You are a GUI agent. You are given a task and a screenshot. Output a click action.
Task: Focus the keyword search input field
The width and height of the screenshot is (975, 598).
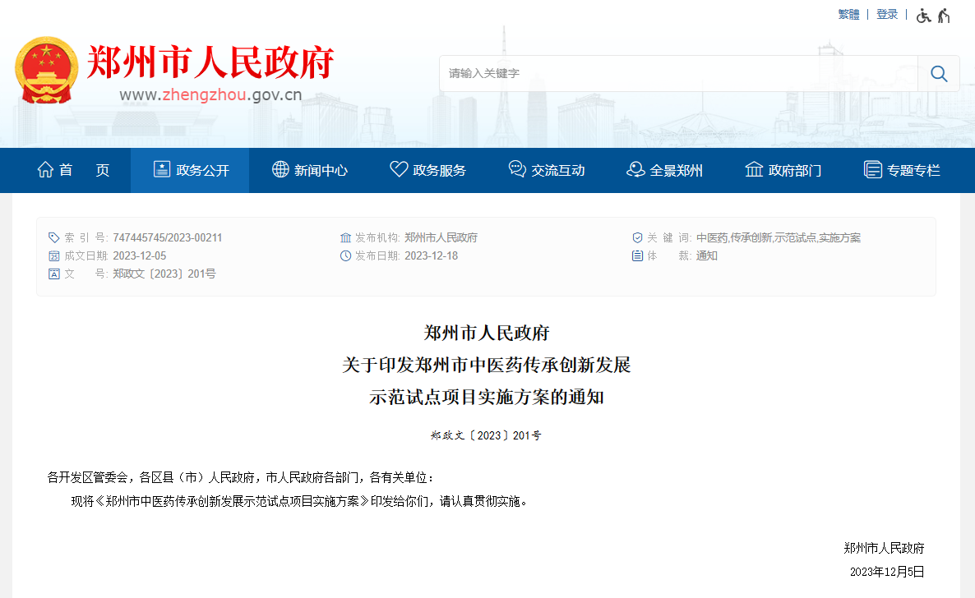tap(678, 74)
